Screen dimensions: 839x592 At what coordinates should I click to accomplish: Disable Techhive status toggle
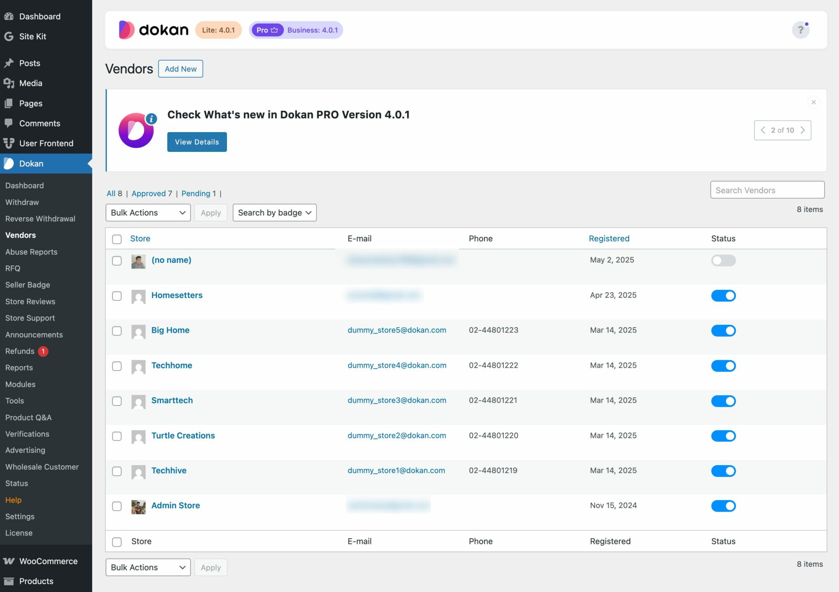coord(723,471)
